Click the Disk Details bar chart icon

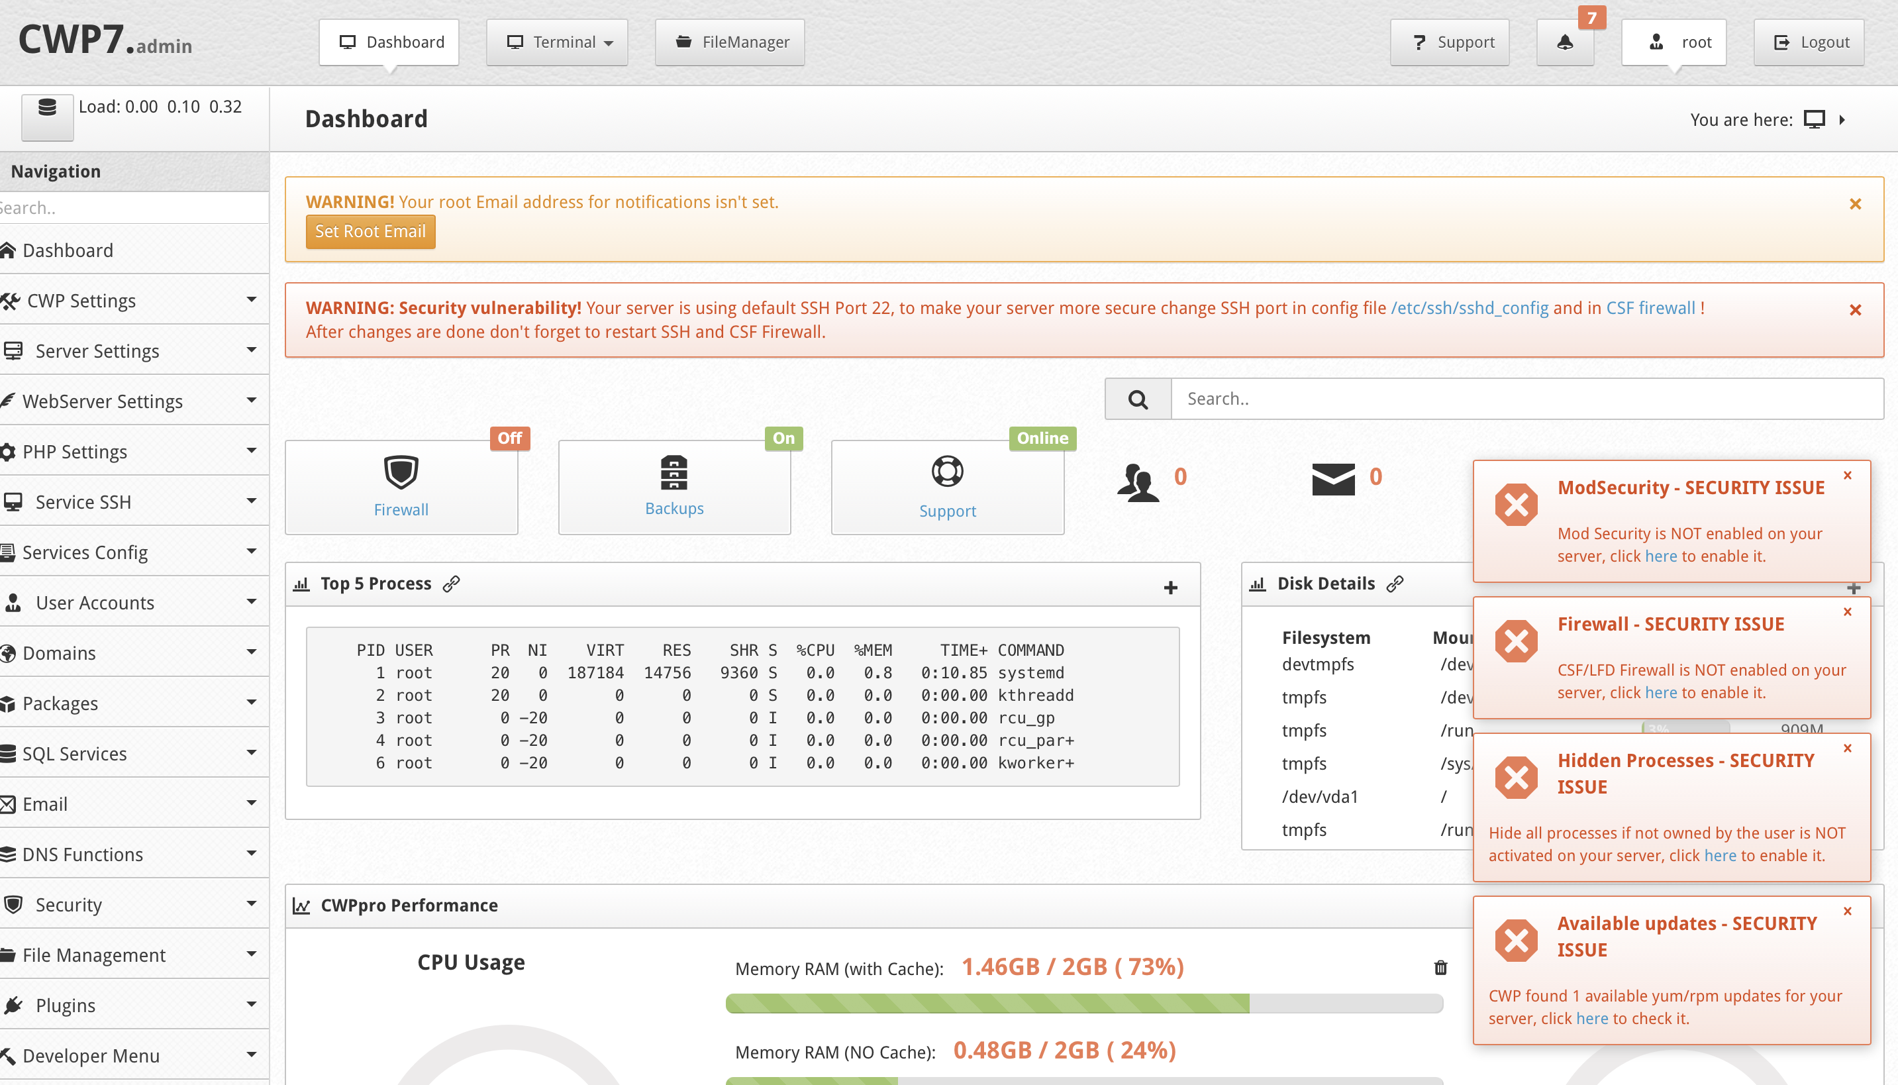coord(1258,584)
